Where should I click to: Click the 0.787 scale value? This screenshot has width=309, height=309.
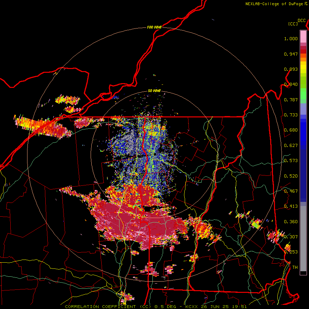(291, 100)
